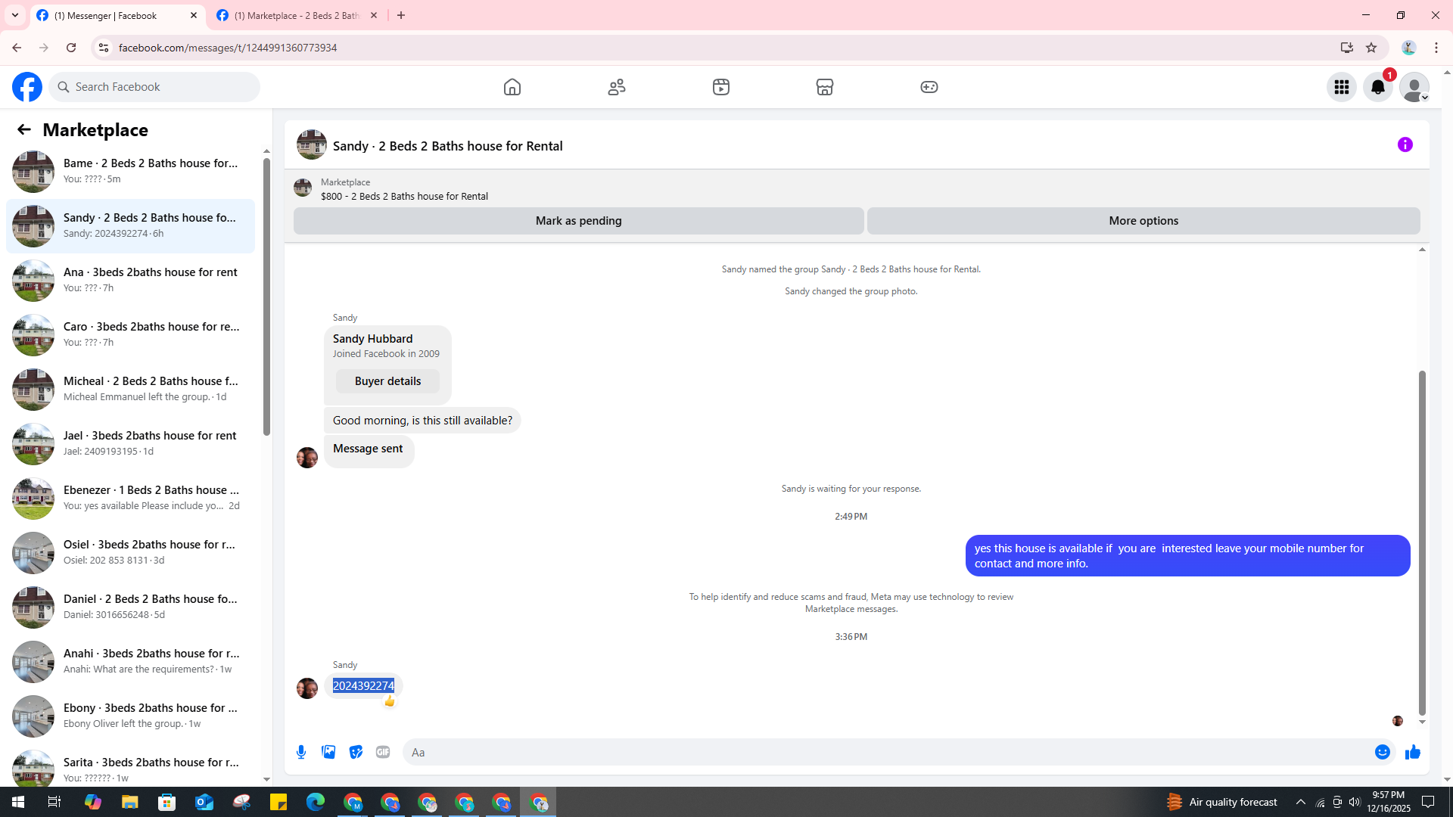Open Outlook from taskbar
This screenshot has height=817, width=1453.
point(204,802)
